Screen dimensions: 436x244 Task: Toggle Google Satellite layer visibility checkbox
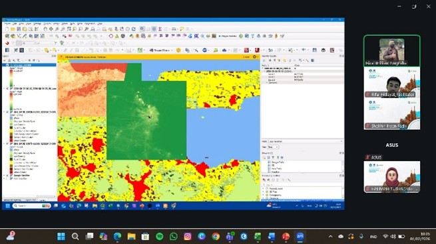7,175
